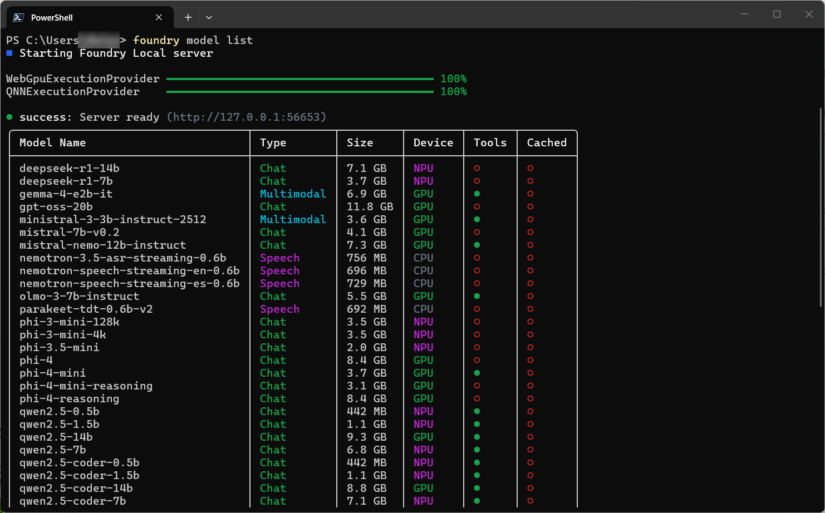Click the Cached dot for qwen2.5-coder-7b
The width and height of the screenshot is (825, 513).
(531, 501)
